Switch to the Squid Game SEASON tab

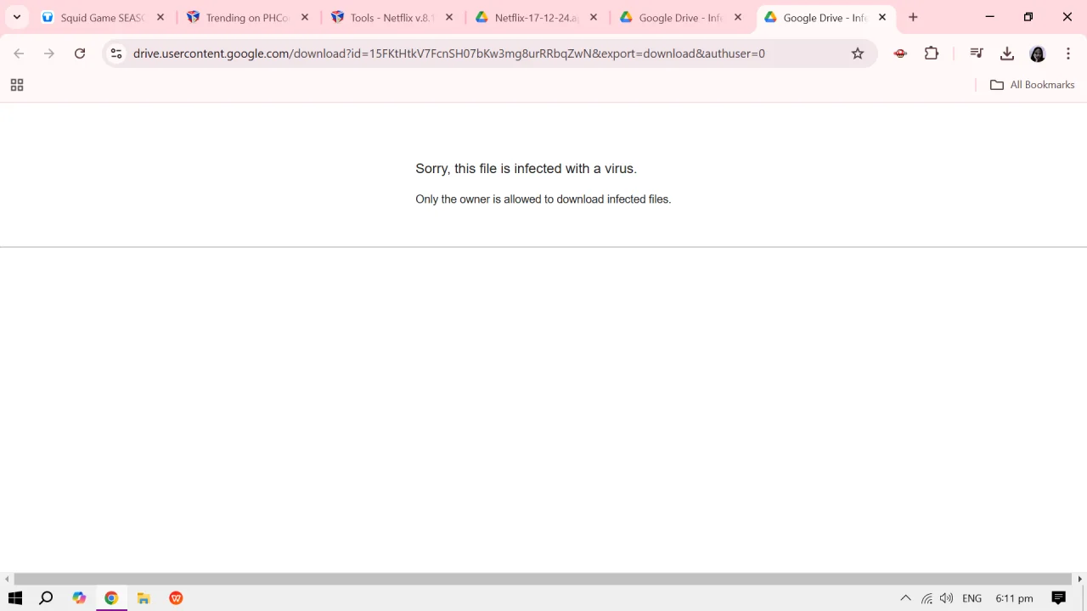coord(102,17)
